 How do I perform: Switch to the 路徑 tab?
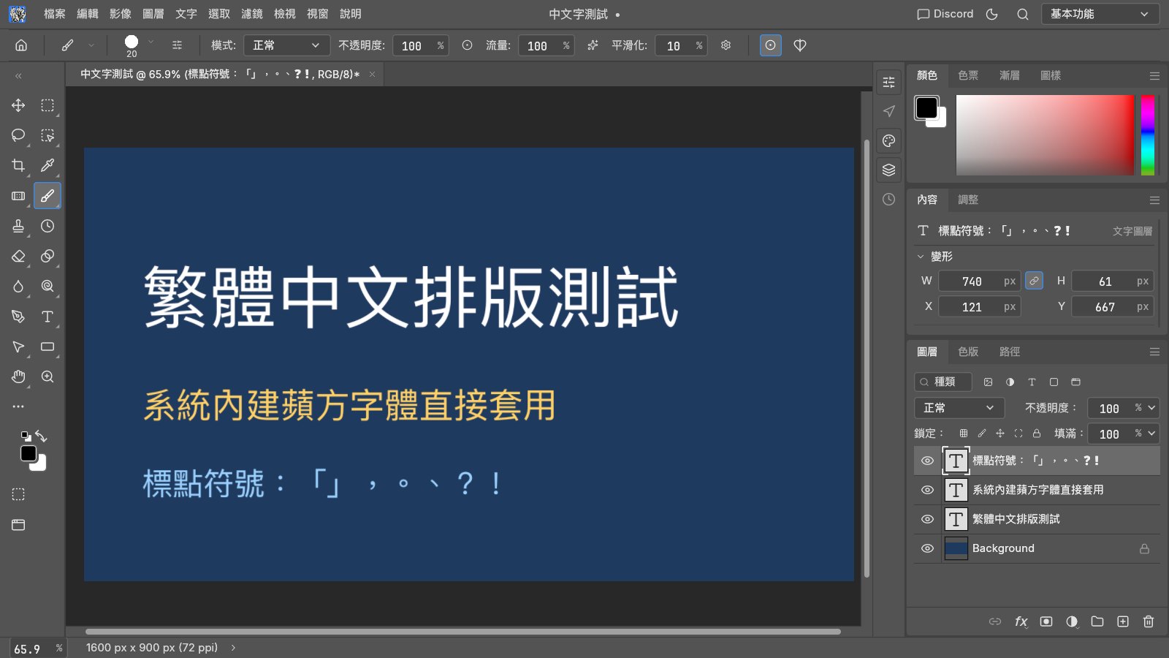click(1010, 352)
